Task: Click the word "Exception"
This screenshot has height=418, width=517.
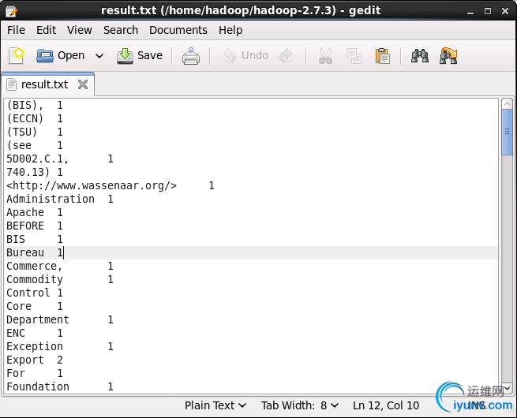Action: coord(35,346)
